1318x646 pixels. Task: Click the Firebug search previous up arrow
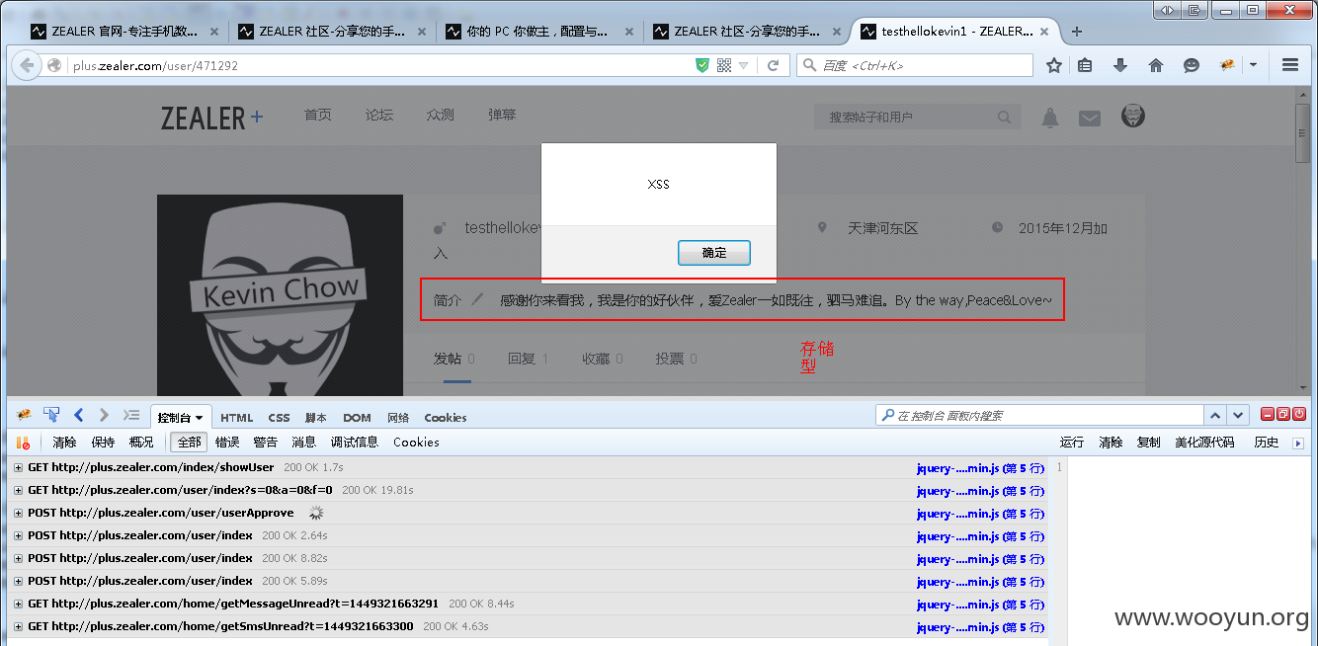coord(1216,416)
